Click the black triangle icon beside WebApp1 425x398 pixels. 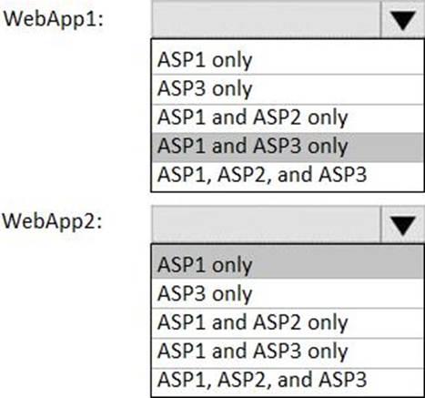tap(403, 21)
